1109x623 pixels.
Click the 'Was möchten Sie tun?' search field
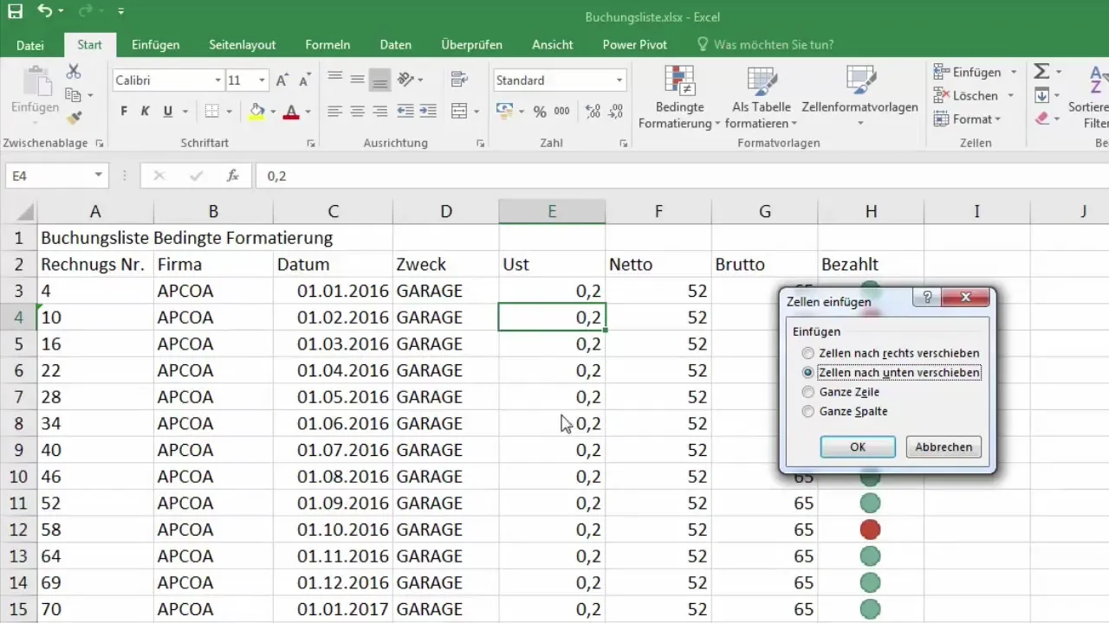coord(774,44)
